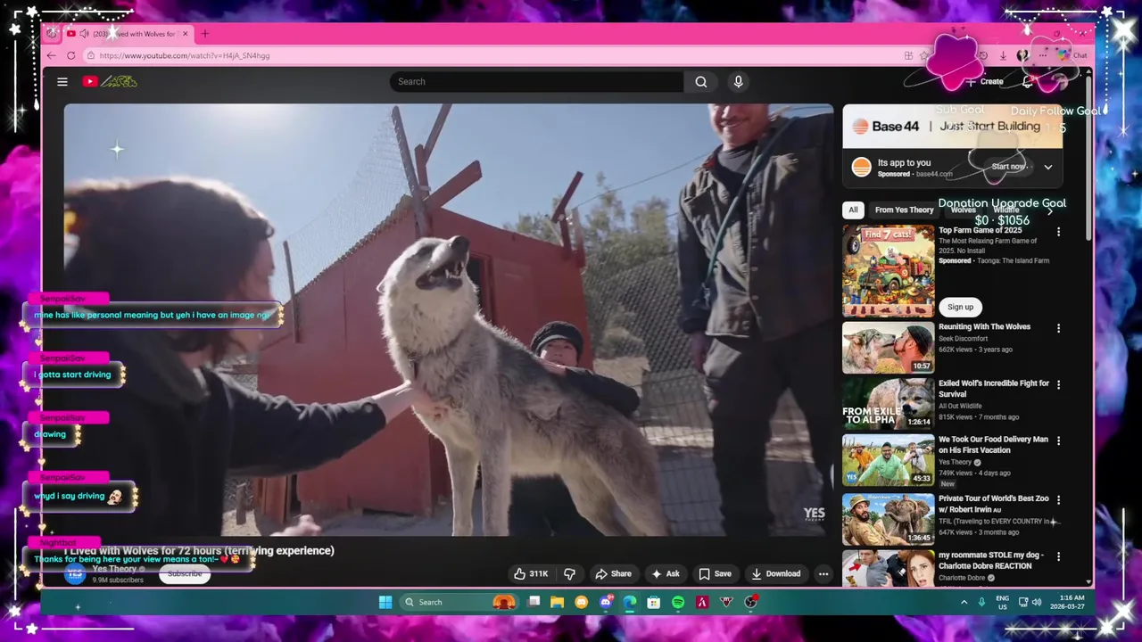The width and height of the screenshot is (1142, 642).
Task: Mute the tab via its speaker icon
Action: [84, 34]
